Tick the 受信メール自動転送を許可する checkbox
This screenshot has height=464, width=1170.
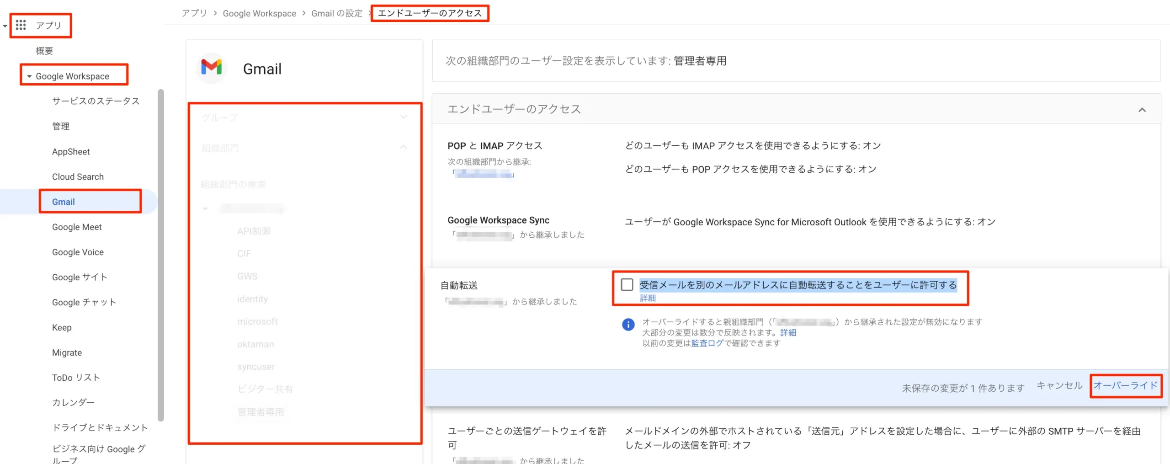627,284
